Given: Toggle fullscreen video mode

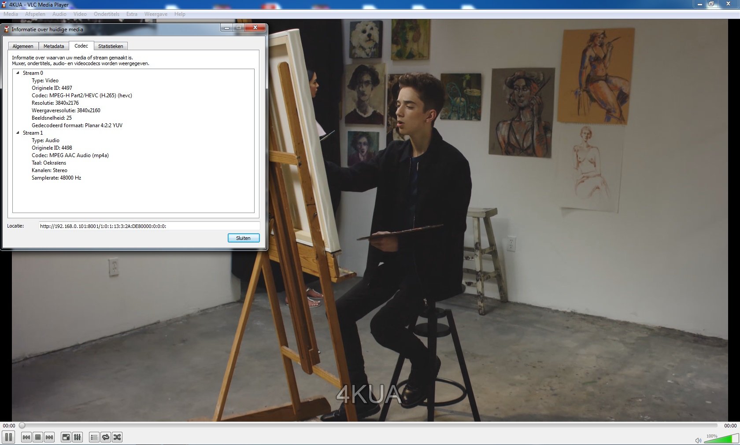Looking at the screenshot, I should coord(66,437).
